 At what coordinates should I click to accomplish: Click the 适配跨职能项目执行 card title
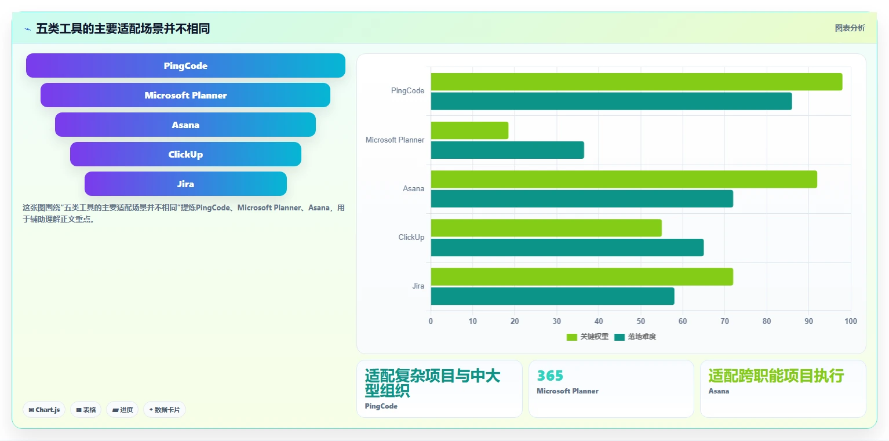tap(776, 376)
